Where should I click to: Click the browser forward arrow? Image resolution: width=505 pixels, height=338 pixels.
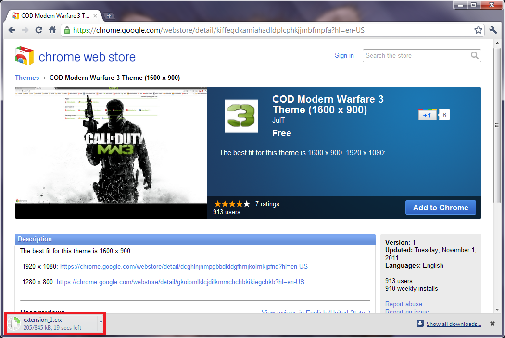coord(25,30)
